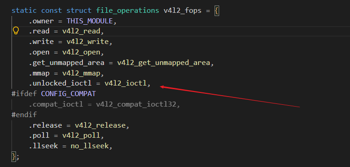Click the file_operations type name
350x167 pixels.
coord(128,11)
